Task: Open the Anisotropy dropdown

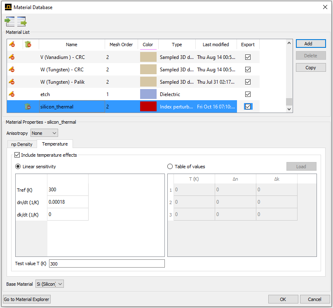Action: click(44, 133)
